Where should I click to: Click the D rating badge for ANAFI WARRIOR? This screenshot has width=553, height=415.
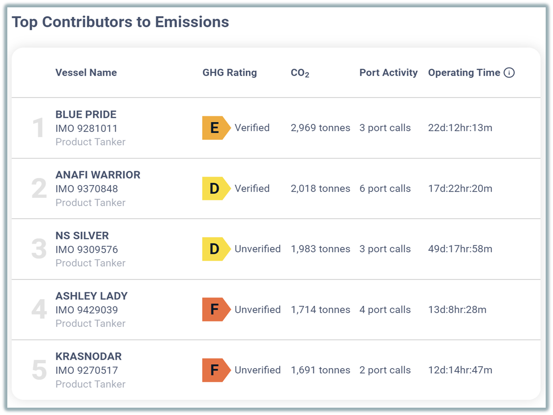(215, 189)
